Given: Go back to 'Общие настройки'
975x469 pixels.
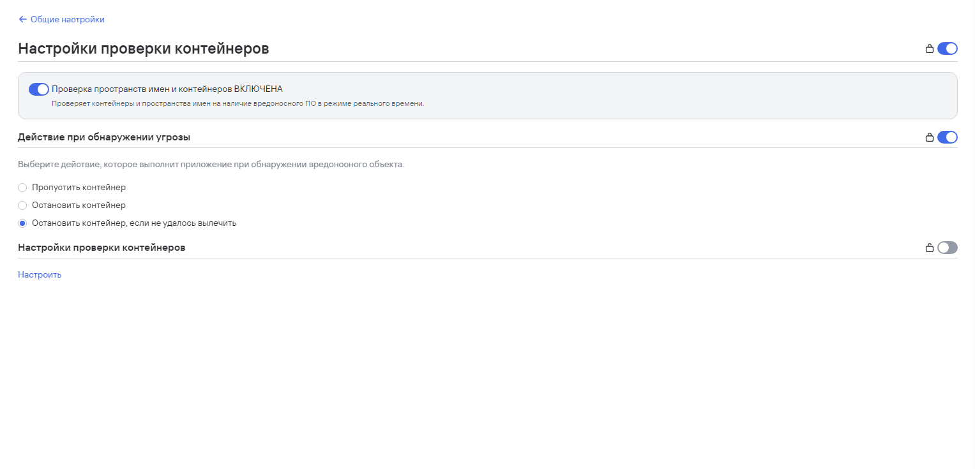Looking at the screenshot, I should coord(61,19).
